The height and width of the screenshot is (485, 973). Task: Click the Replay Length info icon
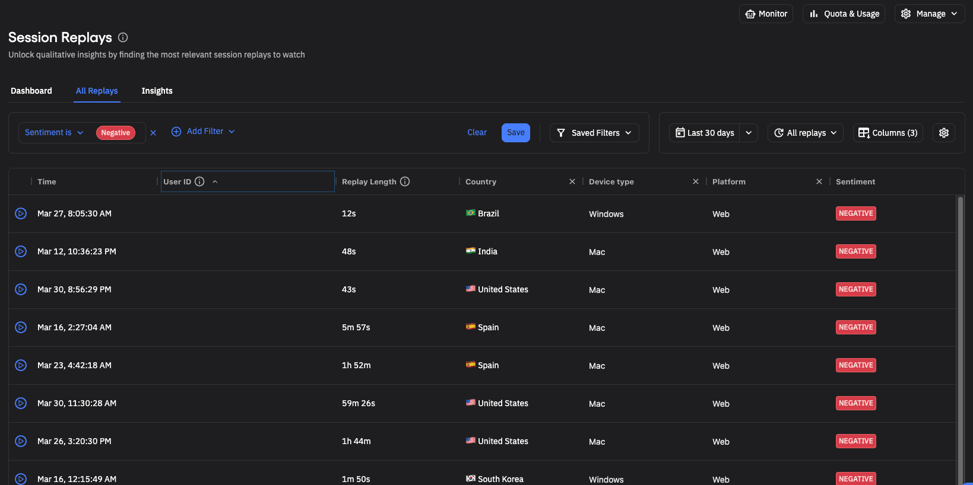405,181
